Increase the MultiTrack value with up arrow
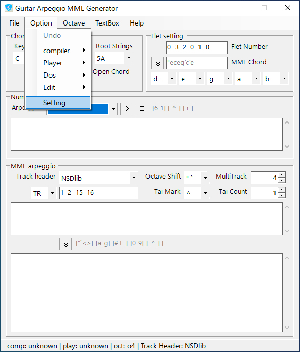The image size is (300, 352). click(x=282, y=174)
